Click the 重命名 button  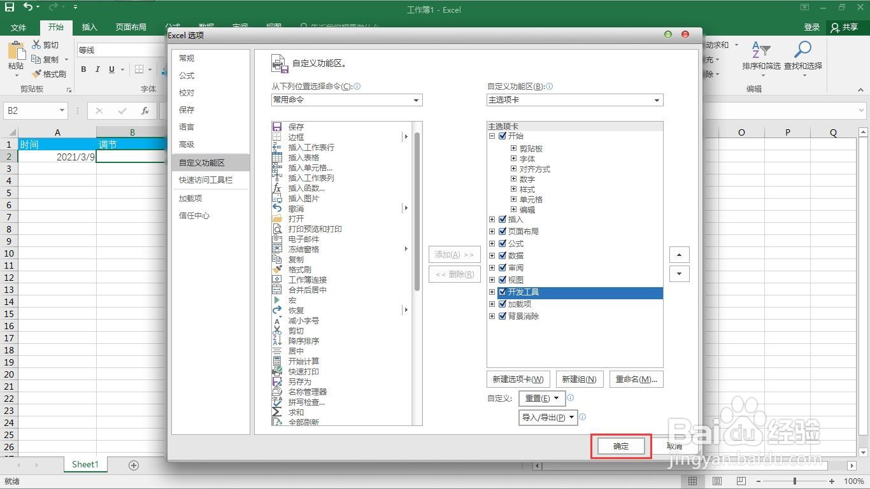637,379
